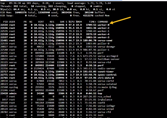Click the USER column header
Viewport: 167px width, 118px height.
tap(12, 22)
